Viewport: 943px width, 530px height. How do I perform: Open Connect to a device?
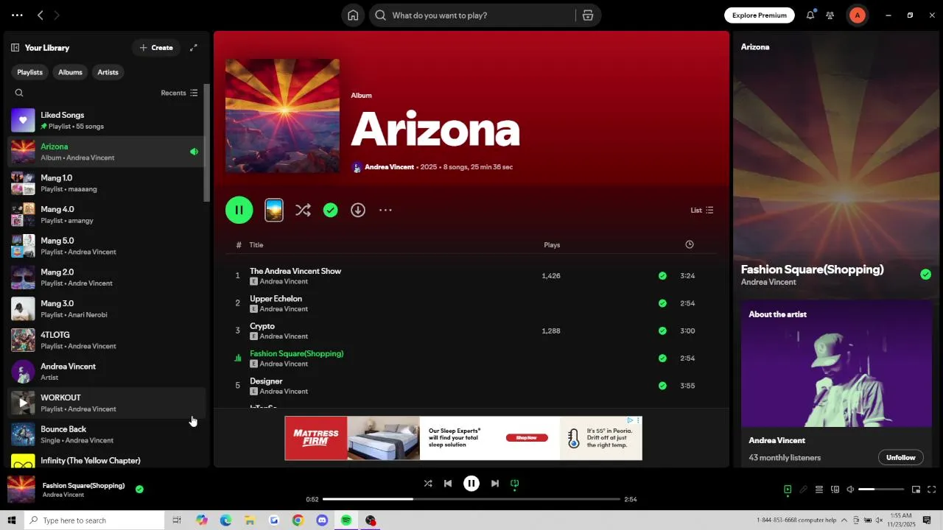835,490
